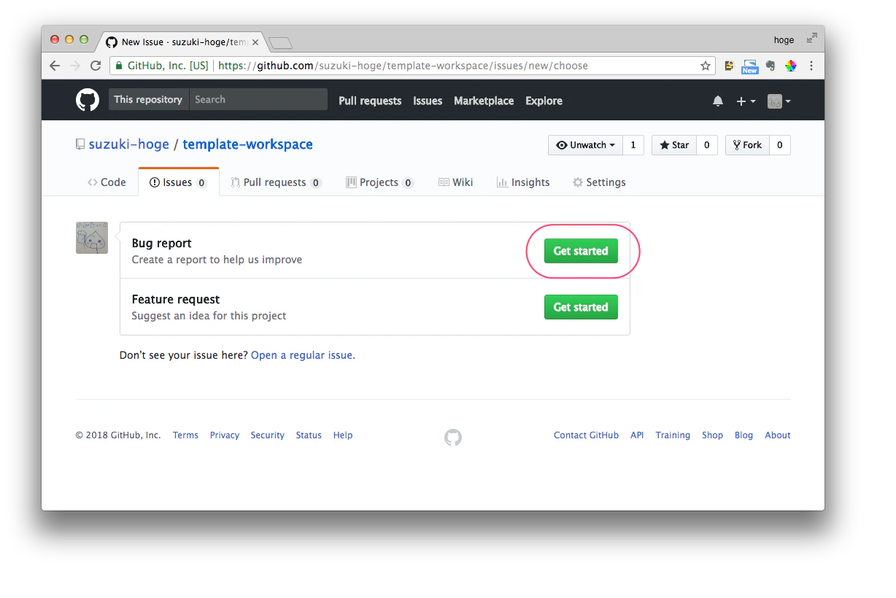Open the Terms footer link

(x=185, y=435)
